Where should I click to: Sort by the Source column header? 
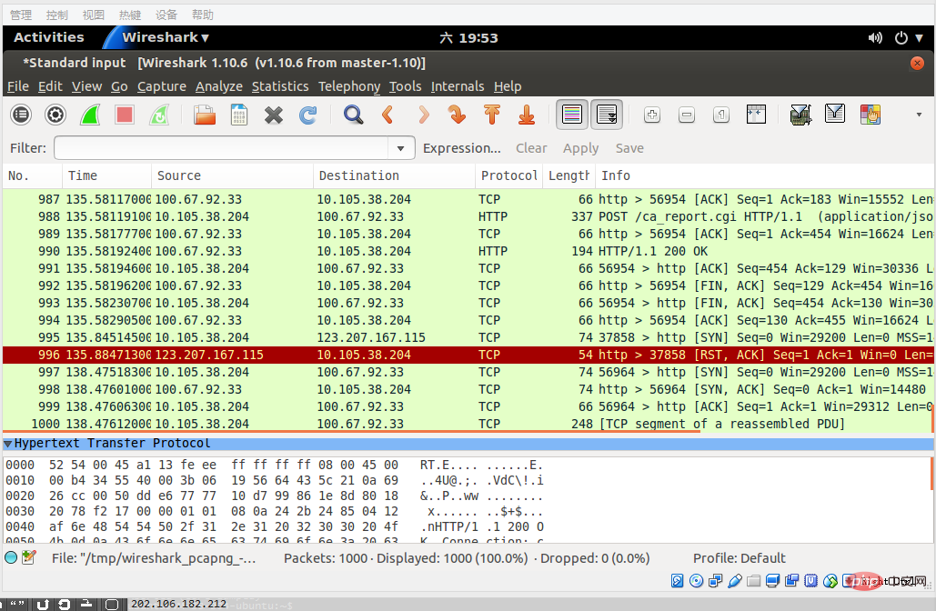coord(232,175)
